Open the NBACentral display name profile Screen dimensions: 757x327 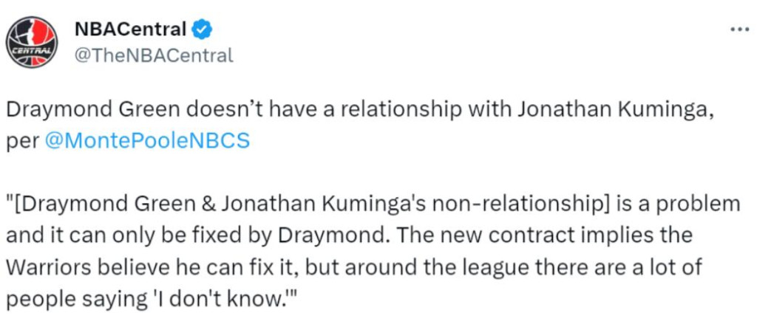[131, 30]
